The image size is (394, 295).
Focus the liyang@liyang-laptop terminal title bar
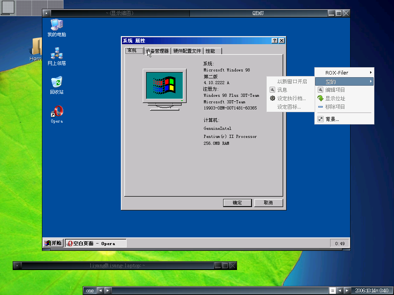(117, 266)
